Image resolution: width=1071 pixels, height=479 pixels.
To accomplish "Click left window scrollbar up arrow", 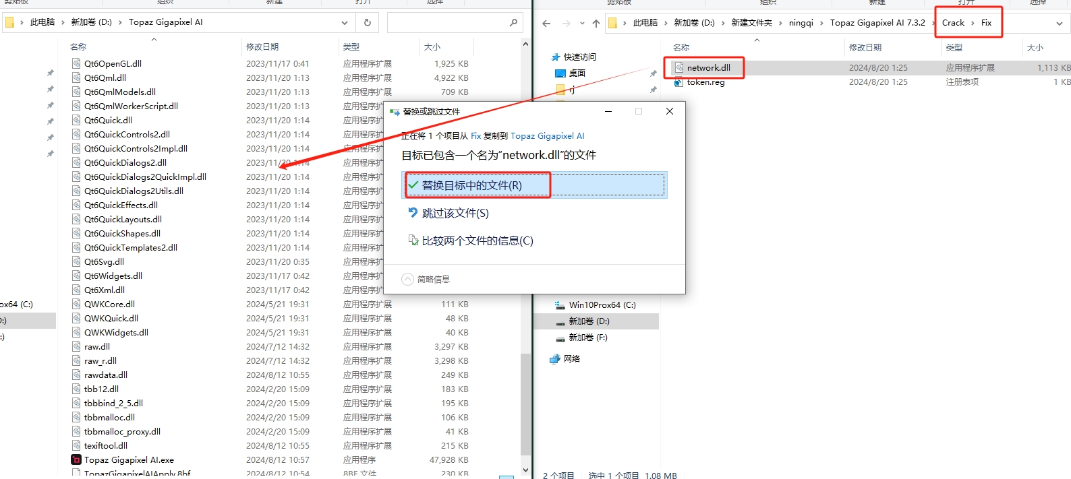I will tap(525, 44).
